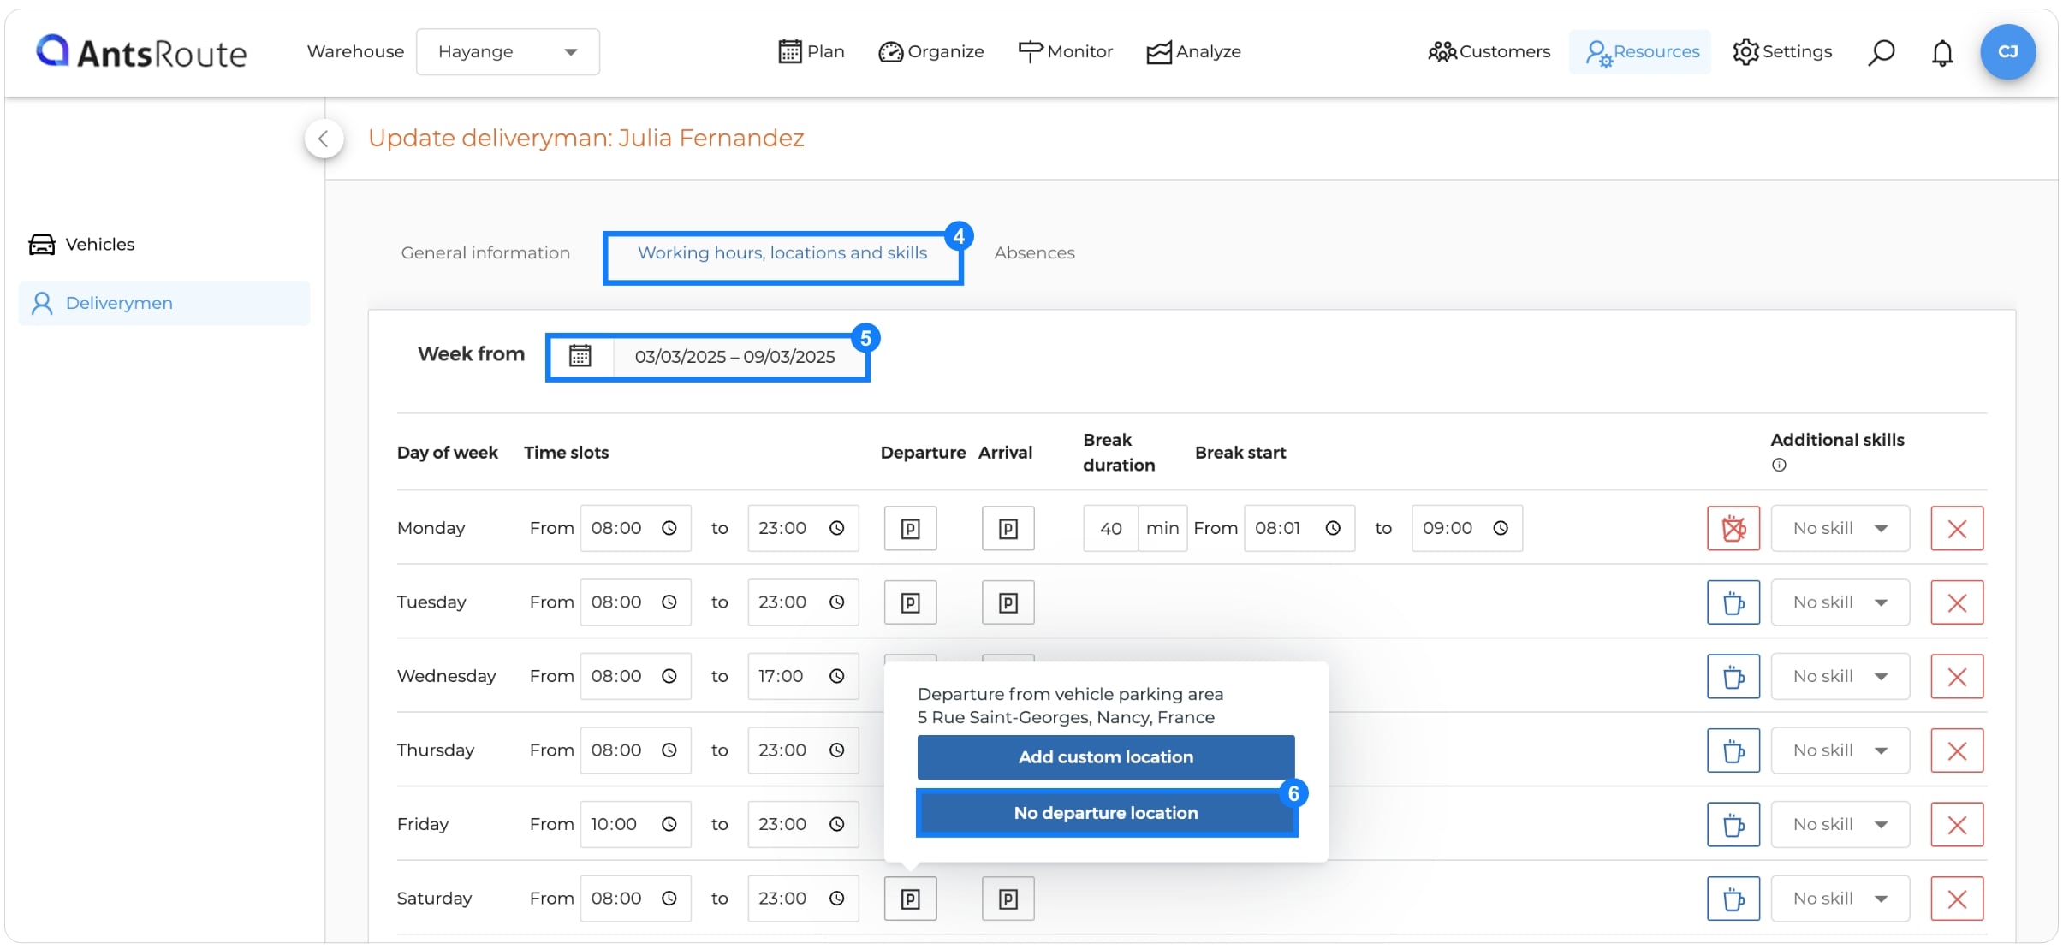Delete Thursday row with red X
This screenshot has width=2063, height=949.
[x=1957, y=751]
